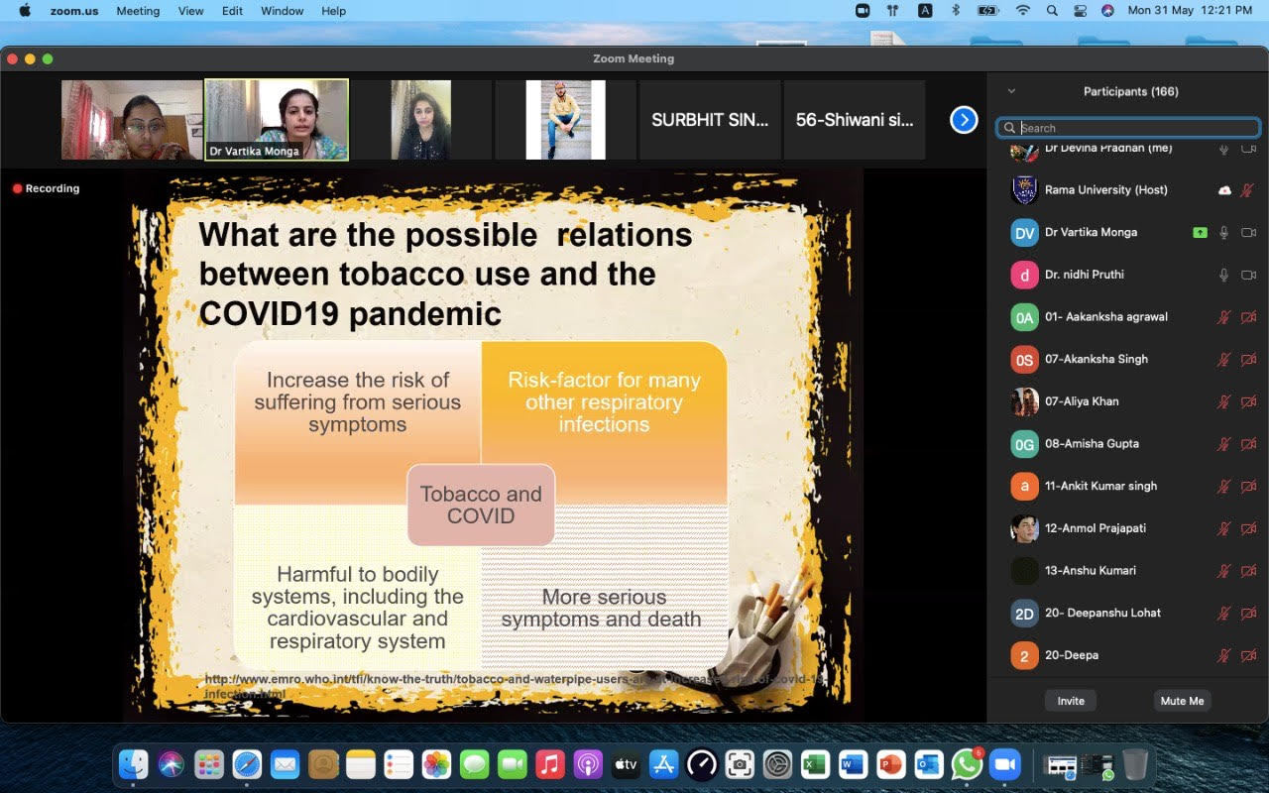Click microphone icon in Dr Vartika Monga row
1269x793 pixels.
click(1224, 233)
